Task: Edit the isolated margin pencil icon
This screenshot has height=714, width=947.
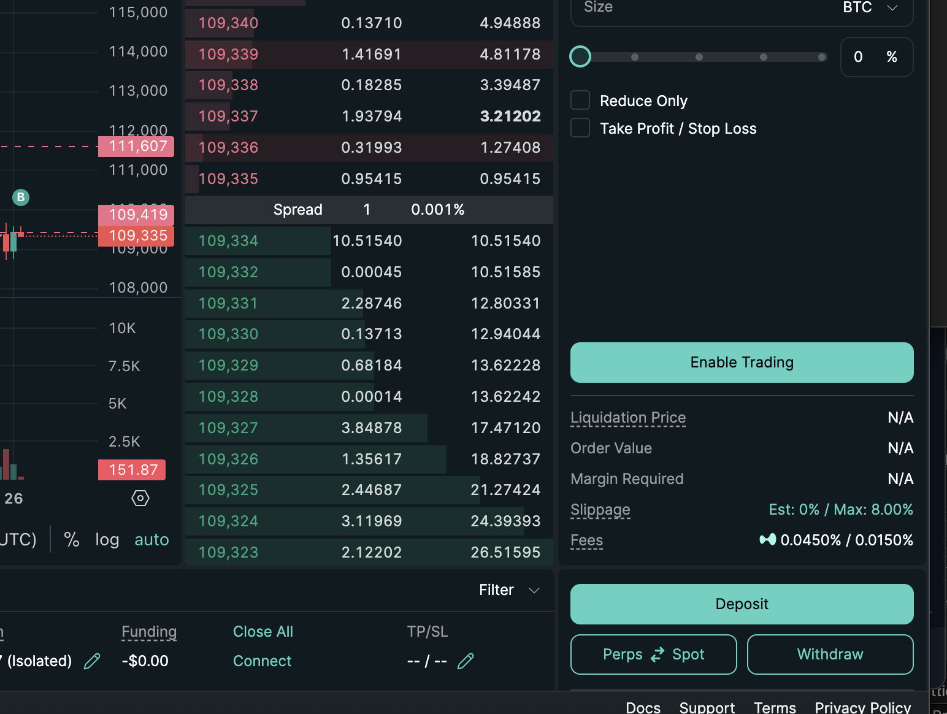Action: tap(92, 661)
